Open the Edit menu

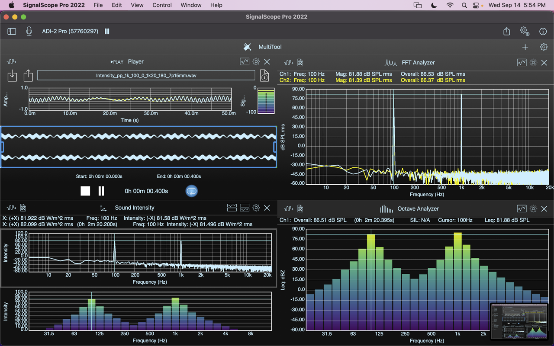(x=116, y=5)
